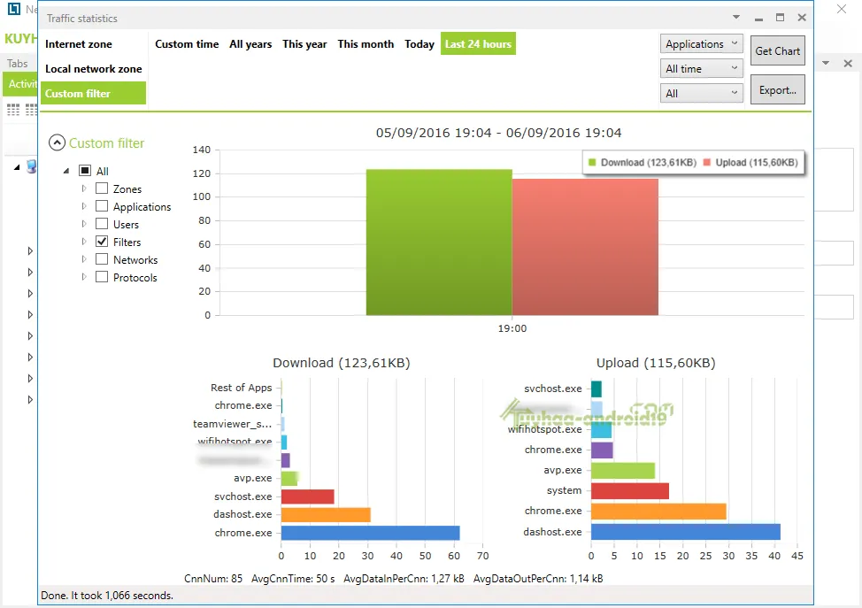Select the Today time range
Viewport: 862px width, 608px height.
[419, 44]
